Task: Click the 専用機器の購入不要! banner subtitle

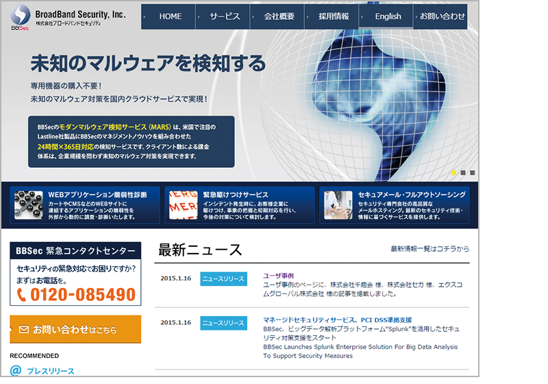Action: coord(66,86)
